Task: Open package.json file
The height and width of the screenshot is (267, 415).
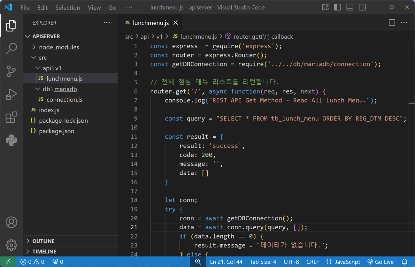Action: [70, 131]
